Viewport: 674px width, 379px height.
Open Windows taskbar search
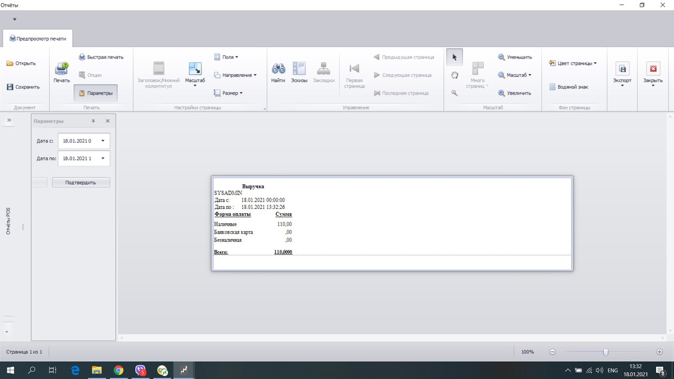click(x=32, y=370)
